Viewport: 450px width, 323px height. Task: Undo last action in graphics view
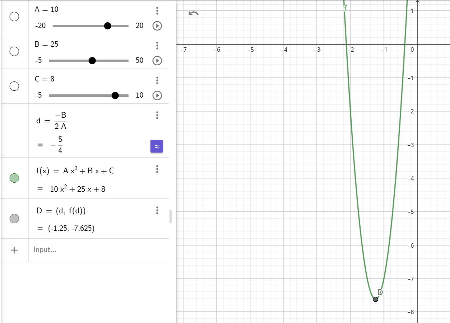coord(194,14)
